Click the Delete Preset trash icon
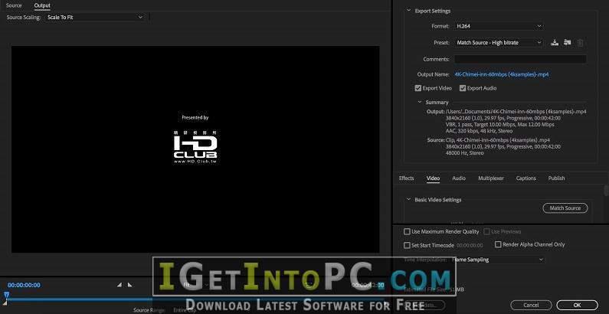609x314 pixels. [x=580, y=43]
